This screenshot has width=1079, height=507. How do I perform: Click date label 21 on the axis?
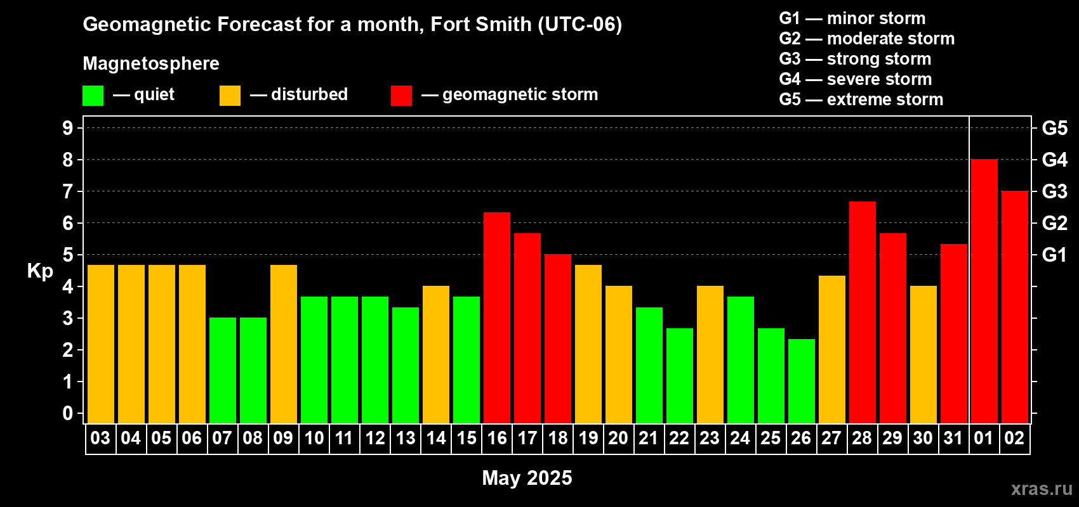click(x=649, y=439)
